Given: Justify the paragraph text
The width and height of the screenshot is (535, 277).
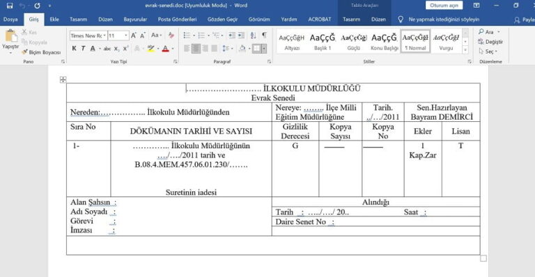Looking at the screenshot, I should (215, 49).
